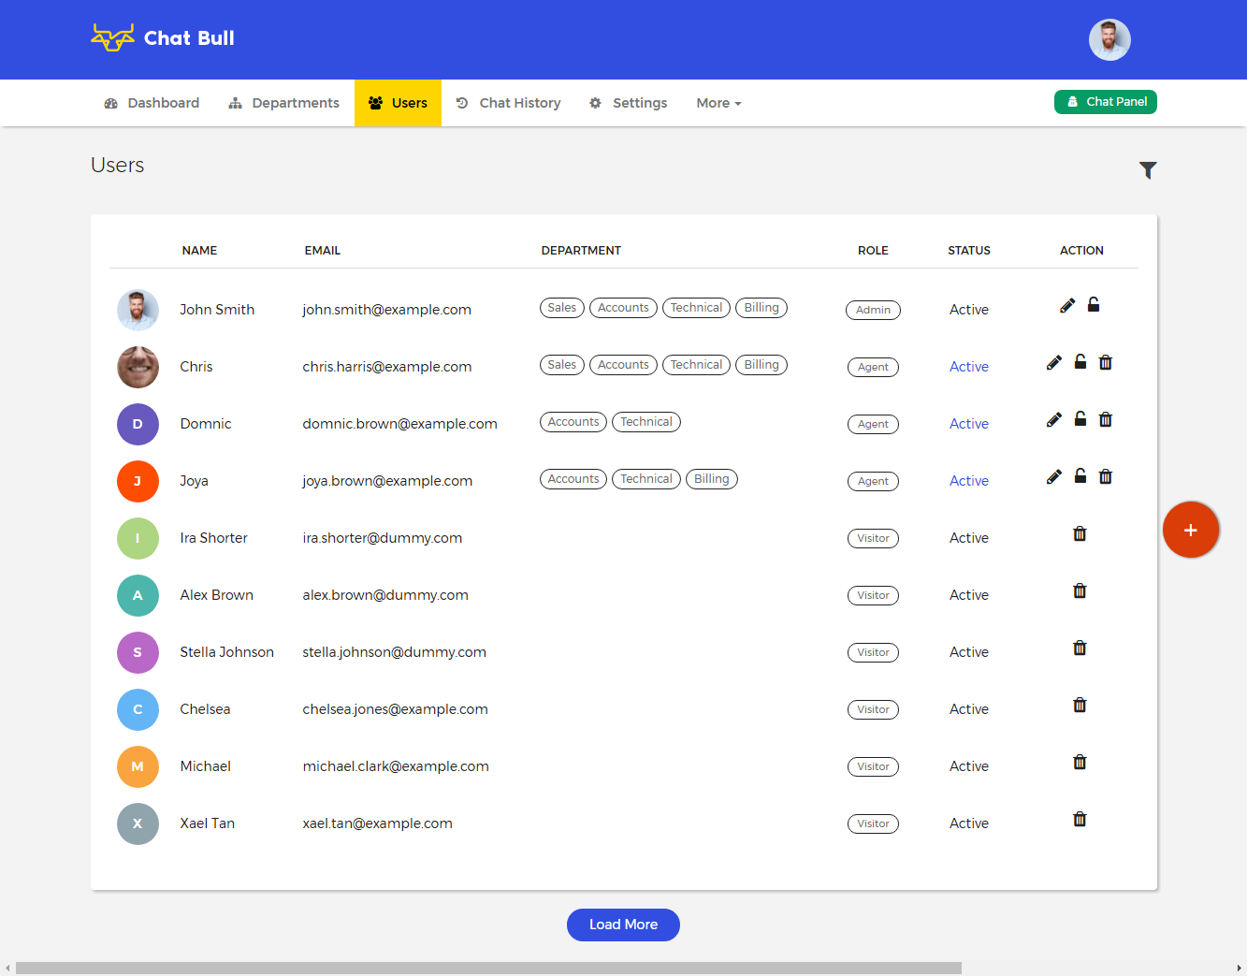The image size is (1247, 976).
Task: Click the Load More button
Action: click(623, 925)
